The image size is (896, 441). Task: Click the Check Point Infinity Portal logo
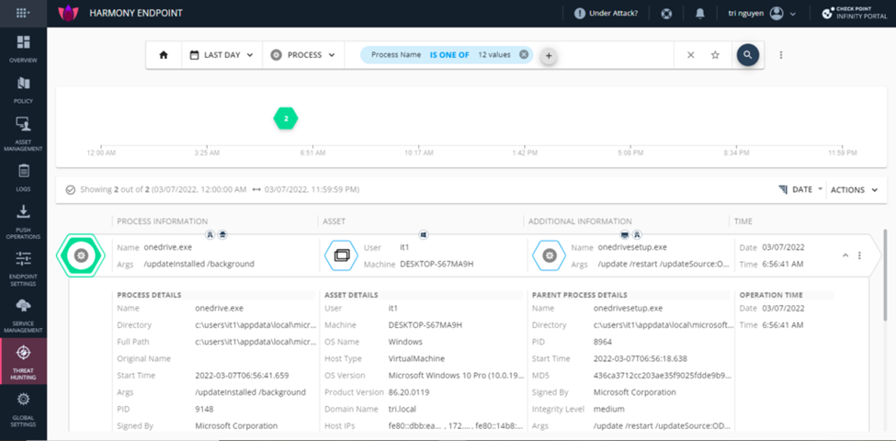856,13
